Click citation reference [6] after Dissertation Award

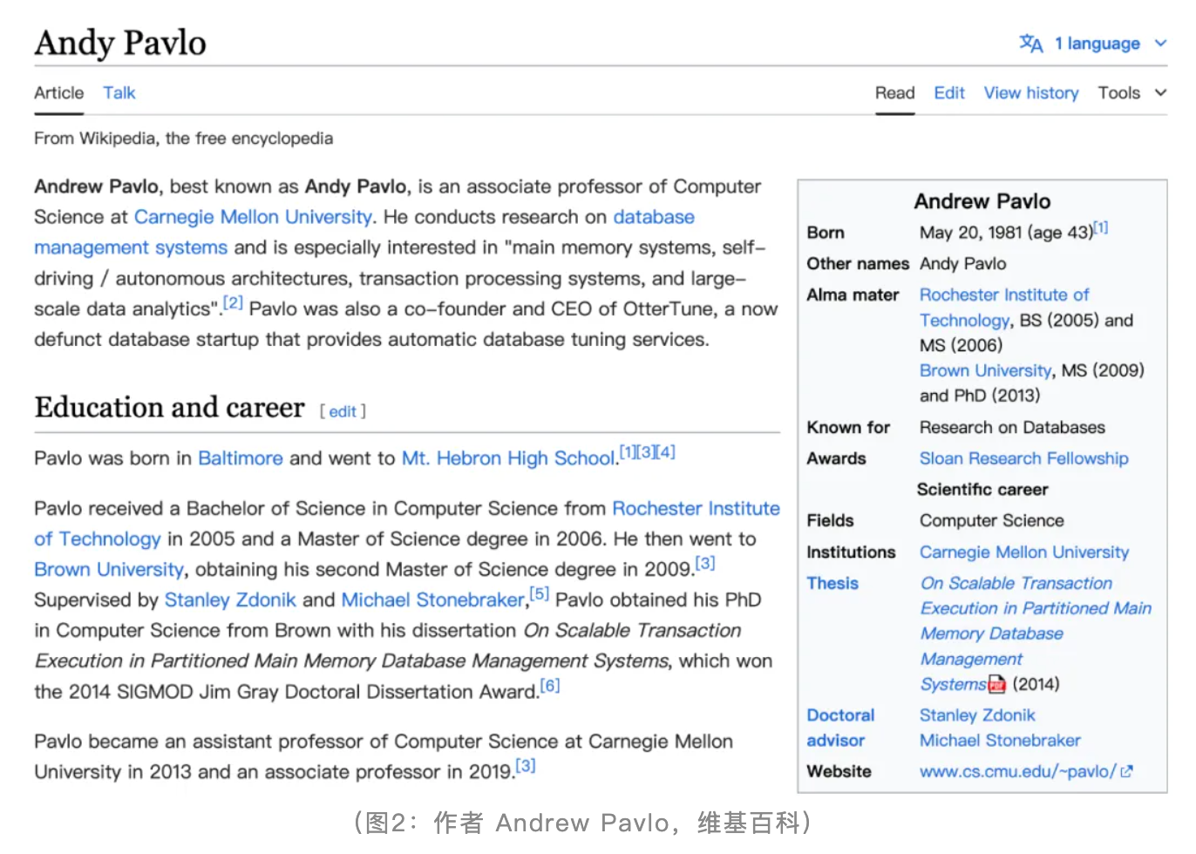[550, 686]
